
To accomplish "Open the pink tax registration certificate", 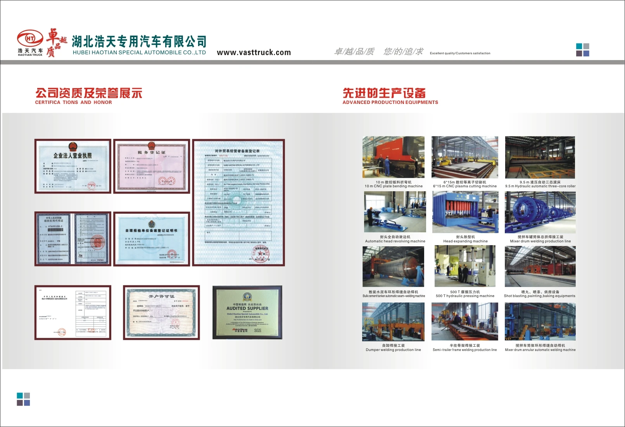I will [x=152, y=166].
